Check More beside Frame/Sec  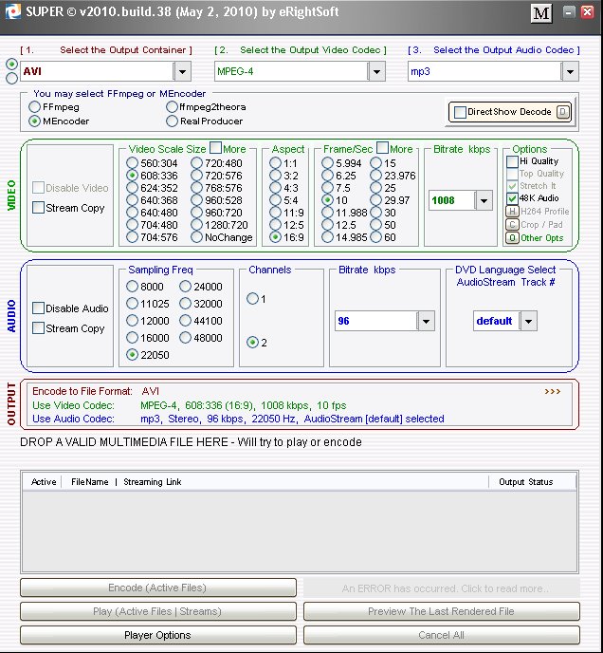coord(382,148)
